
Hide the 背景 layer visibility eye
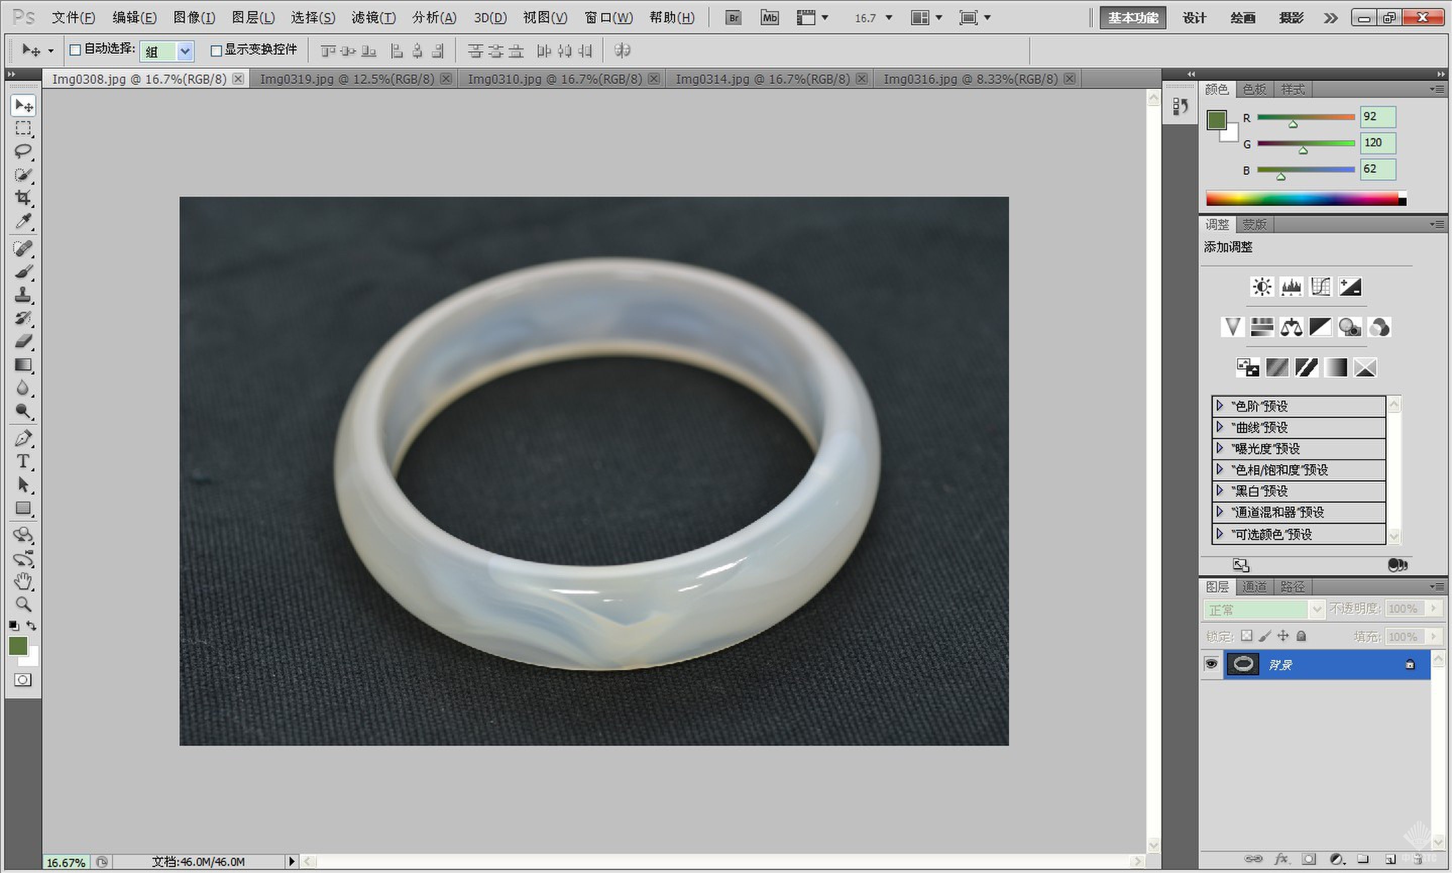(1211, 664)
